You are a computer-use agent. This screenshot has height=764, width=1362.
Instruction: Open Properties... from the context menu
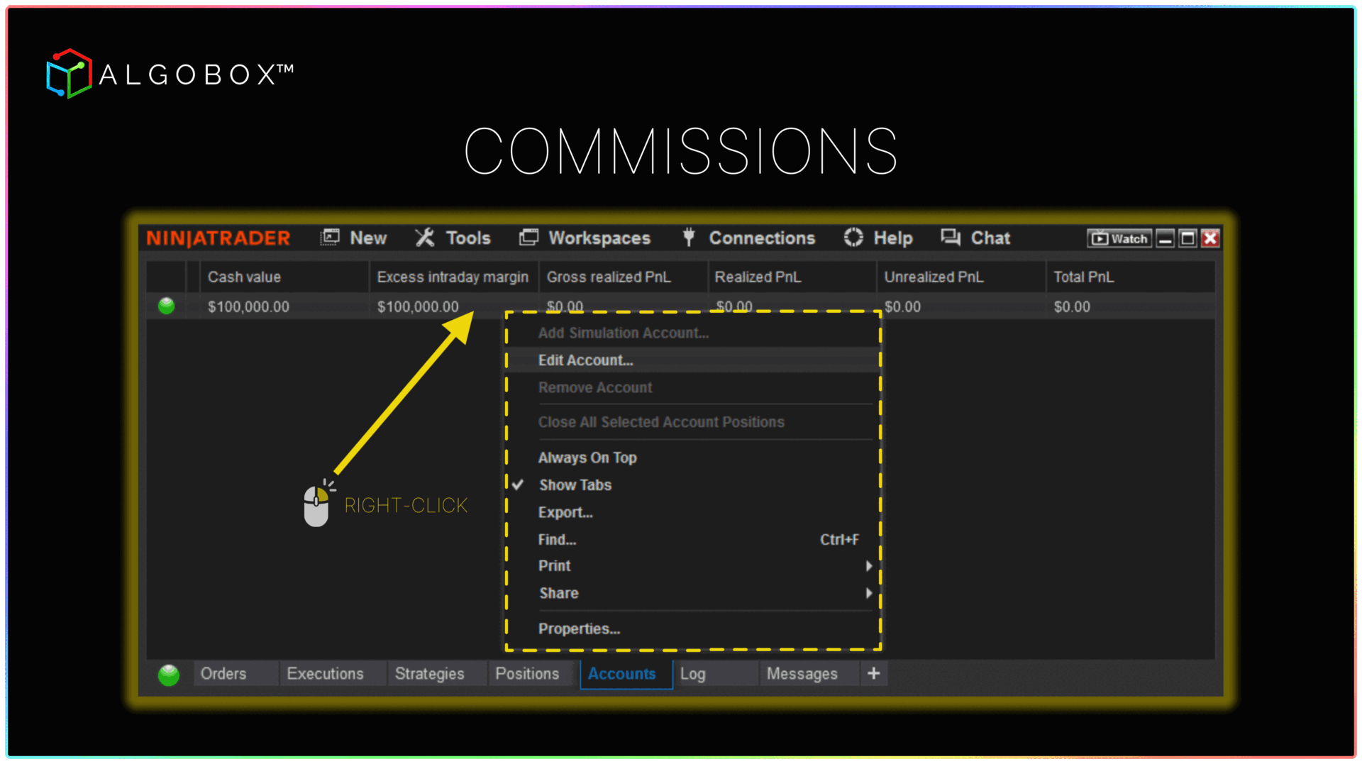579,629
